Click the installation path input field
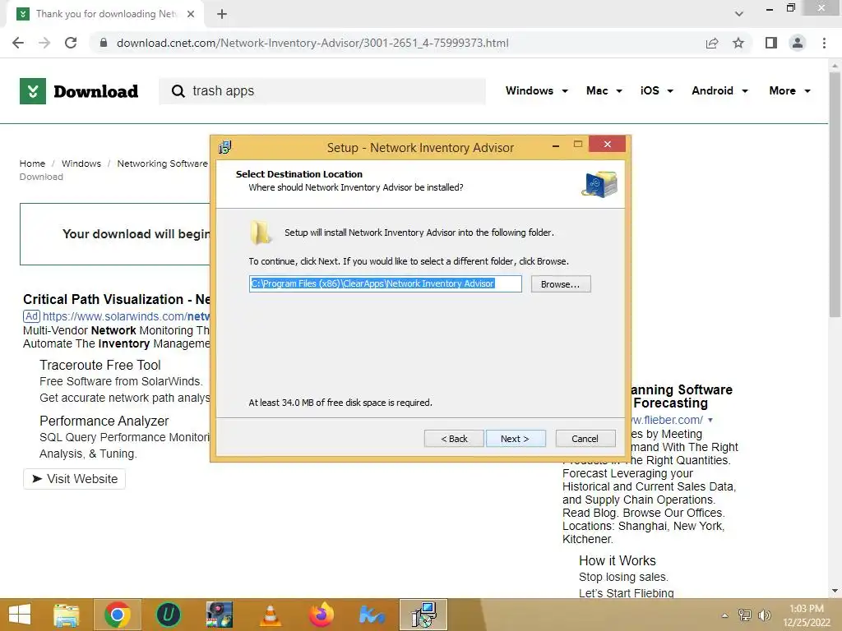 click(385, 283)
